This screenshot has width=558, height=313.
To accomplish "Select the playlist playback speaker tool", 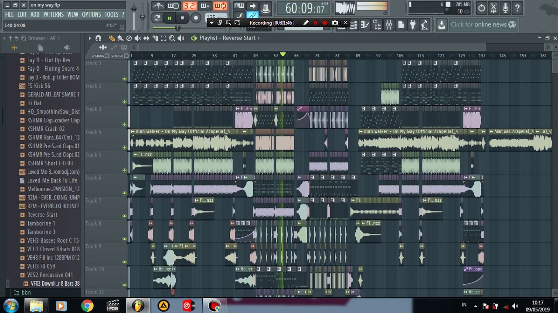I will point(180,38).
